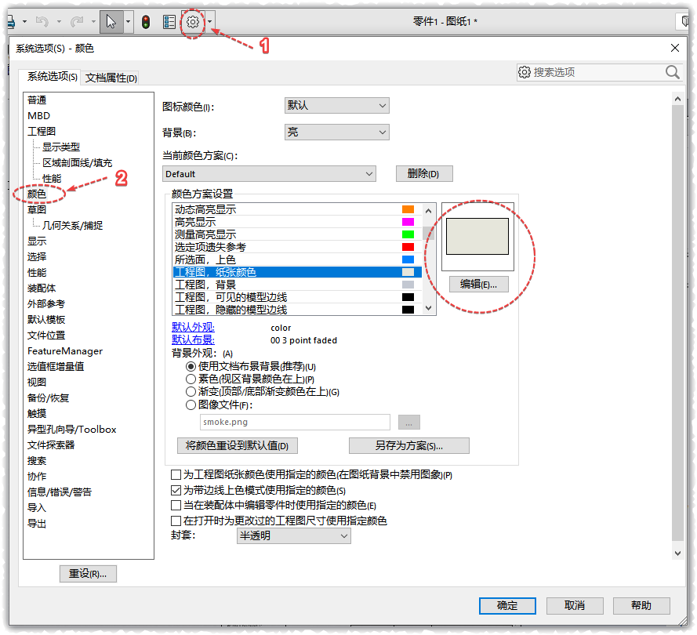Select 草图 in the options tree
697x635 pixels.
36,209
